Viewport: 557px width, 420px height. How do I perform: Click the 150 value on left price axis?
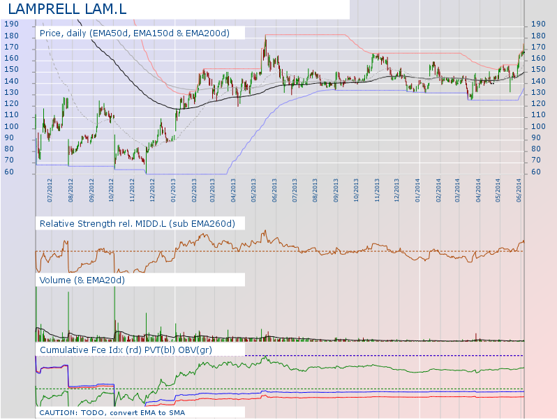point(11,70)
